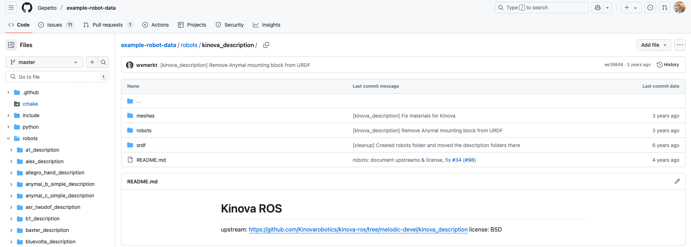
Task: Select bluevolta_description in tree
Action: tap(50, 242)
